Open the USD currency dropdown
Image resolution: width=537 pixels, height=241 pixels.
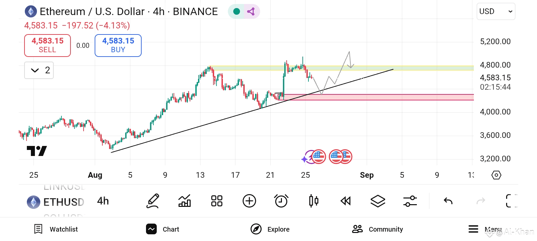coord(495,12)
